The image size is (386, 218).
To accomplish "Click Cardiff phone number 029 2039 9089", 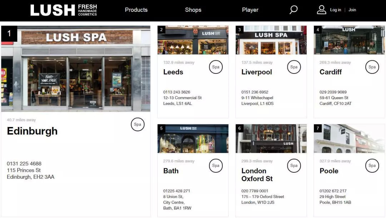I will pos(333,92).
